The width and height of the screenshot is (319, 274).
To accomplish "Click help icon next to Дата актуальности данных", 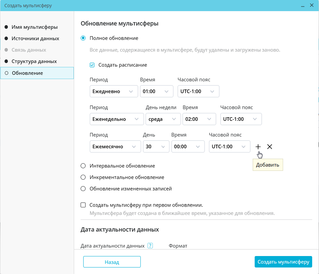I will (150, 246).
